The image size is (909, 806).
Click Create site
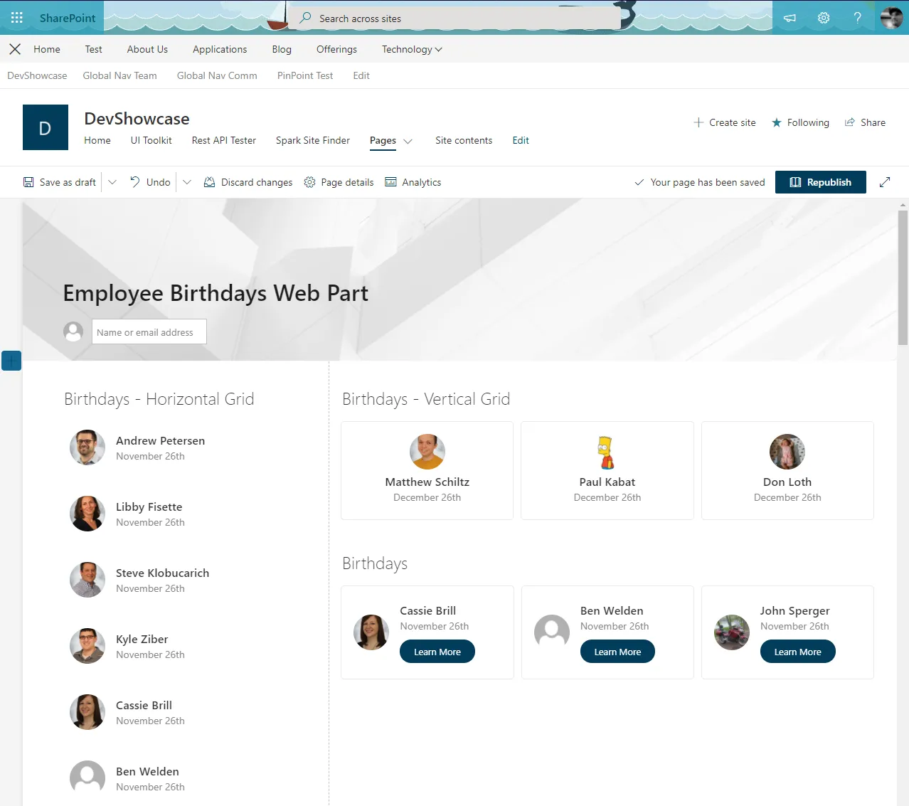click(x=725, y=122)
